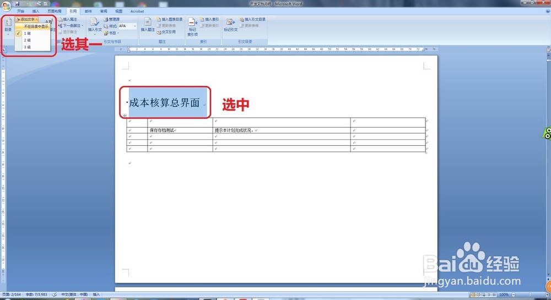Click 更新表格 under 插入图表目录

tap(166, 26)
